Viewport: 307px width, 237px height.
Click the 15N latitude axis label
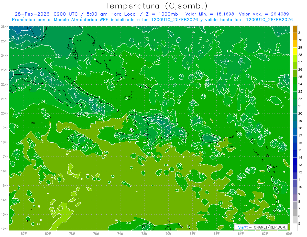tap(4, 186)
